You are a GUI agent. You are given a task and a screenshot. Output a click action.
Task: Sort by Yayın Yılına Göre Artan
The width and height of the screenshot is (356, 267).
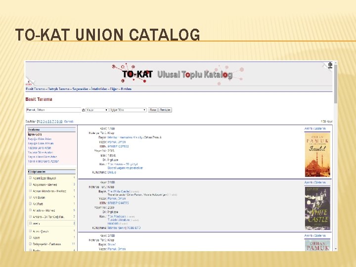(x=43, y=157)
